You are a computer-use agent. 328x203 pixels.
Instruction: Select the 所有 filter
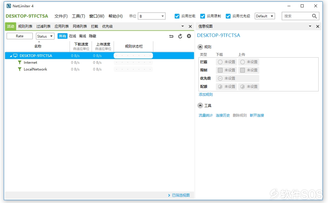[62, 36]
